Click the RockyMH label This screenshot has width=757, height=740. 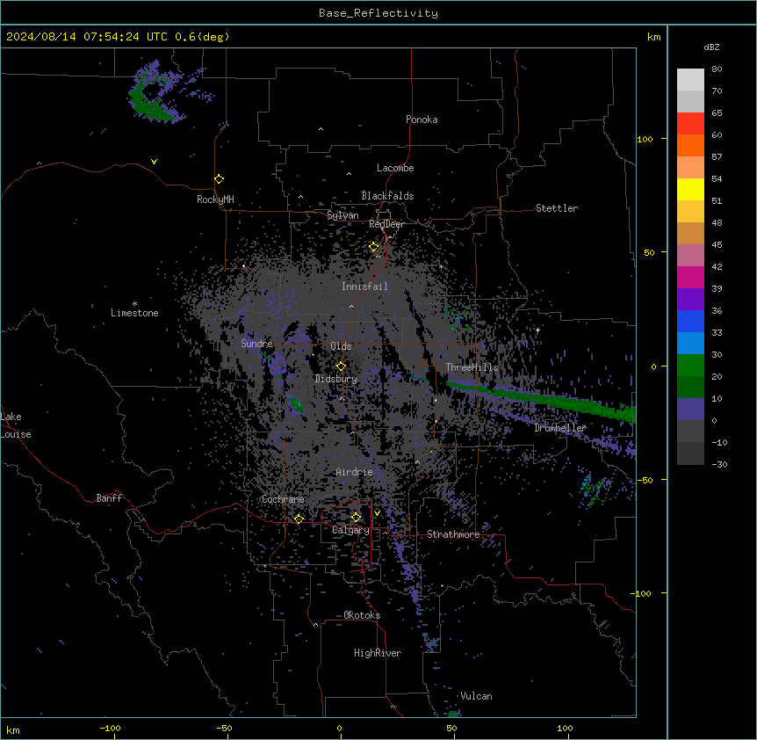[x=215, y=200]
